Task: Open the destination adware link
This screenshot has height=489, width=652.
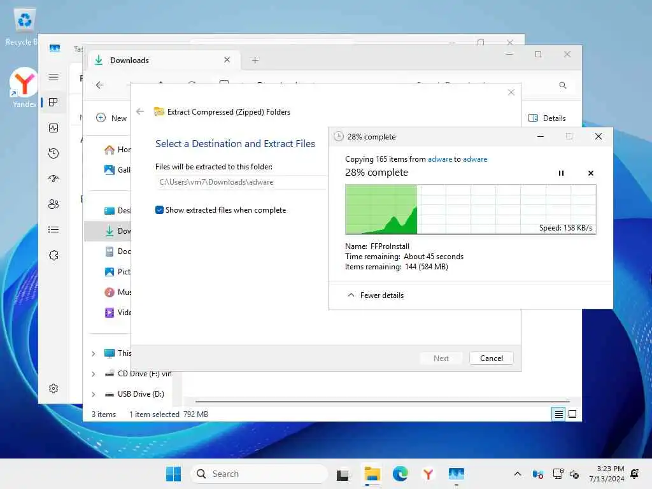Action: click(475, 159)
